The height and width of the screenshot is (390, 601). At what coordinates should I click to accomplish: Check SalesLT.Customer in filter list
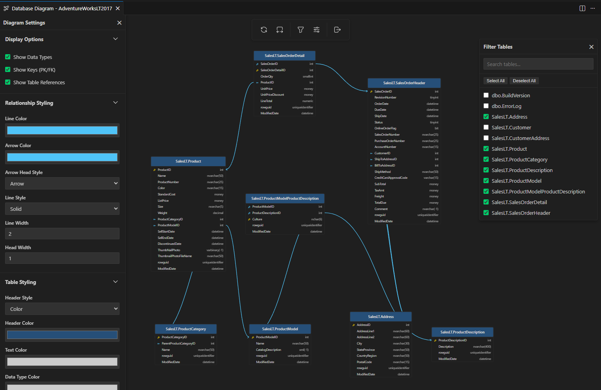click(486, 127)
